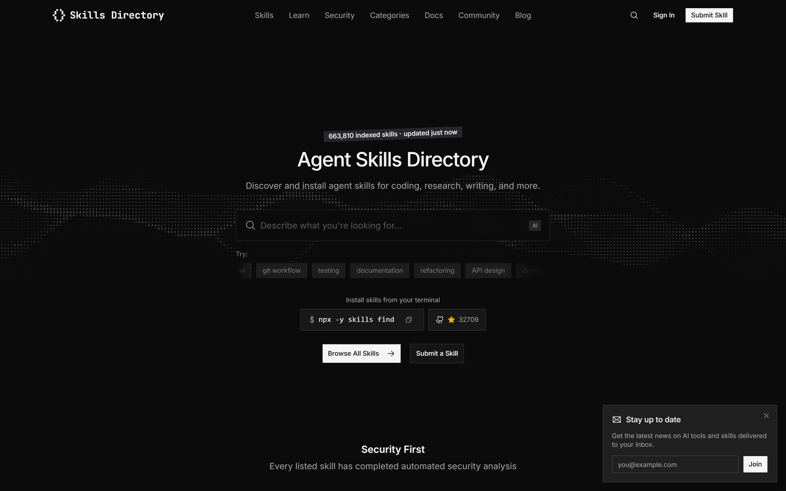The width and height of the screenshot is (786, 491).
Task: Open the Blog link
Action: pyautogui.click(x=523, y=15)
